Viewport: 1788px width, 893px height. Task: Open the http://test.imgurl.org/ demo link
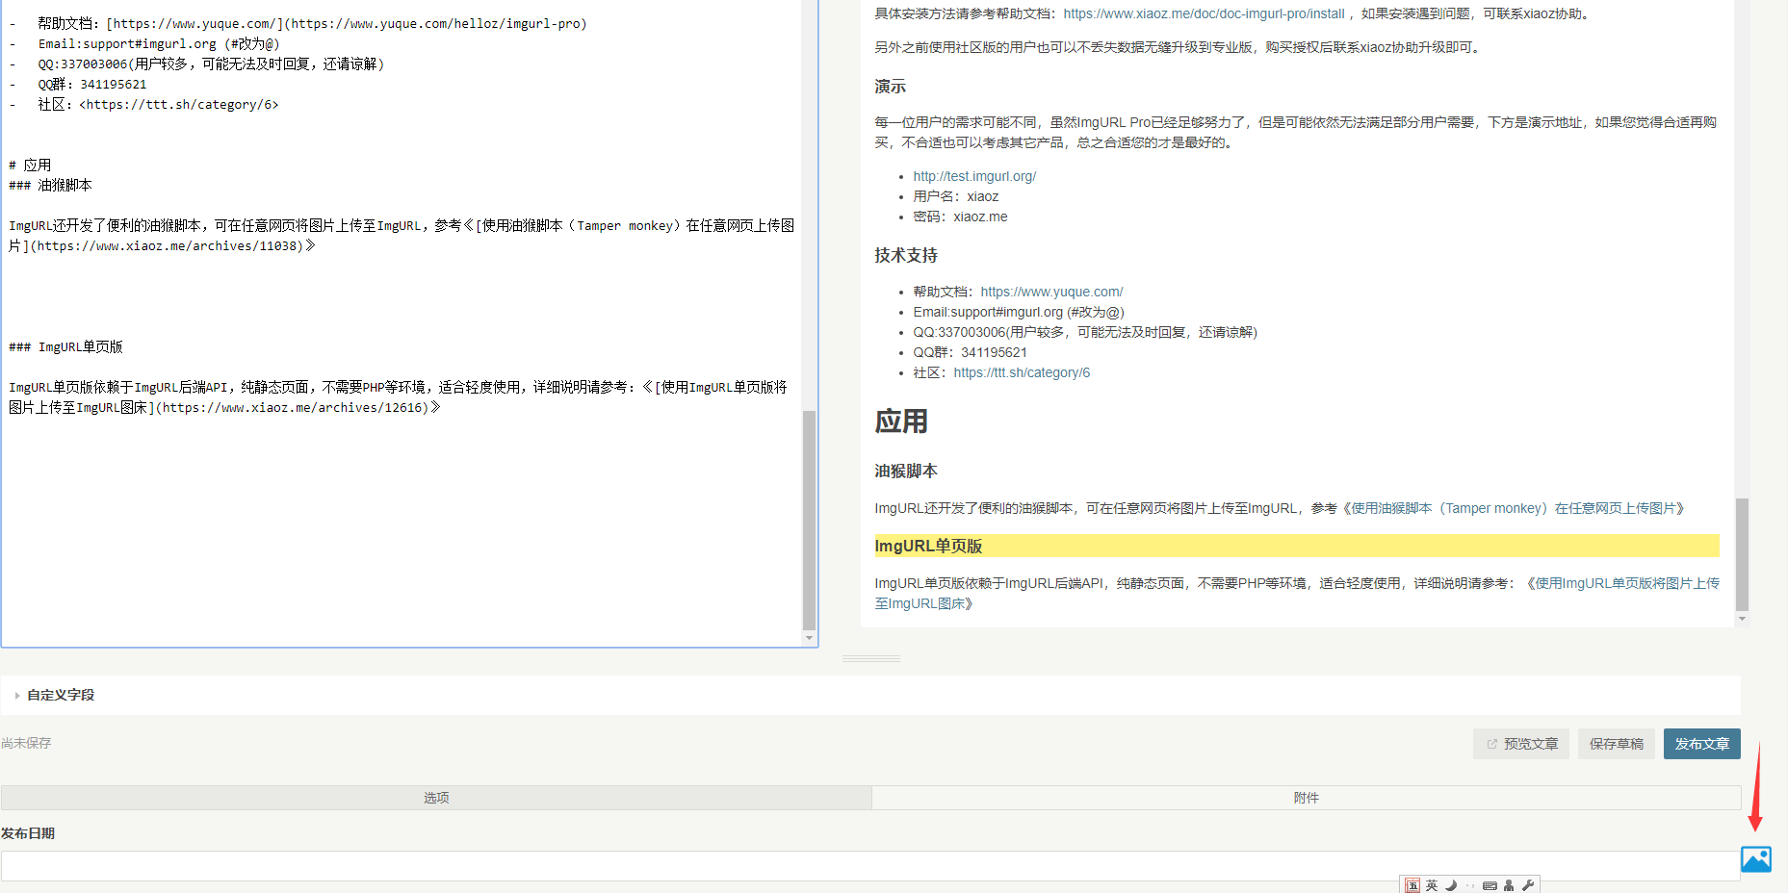pos(974,176)
